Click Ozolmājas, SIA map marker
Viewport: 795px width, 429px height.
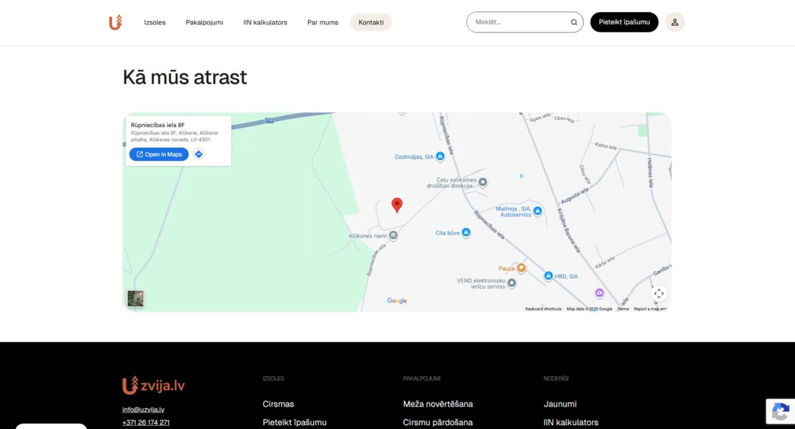(440, 157)
